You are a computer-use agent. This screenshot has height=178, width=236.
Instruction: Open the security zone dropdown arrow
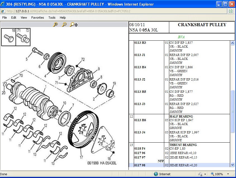[x=205, y=174]
